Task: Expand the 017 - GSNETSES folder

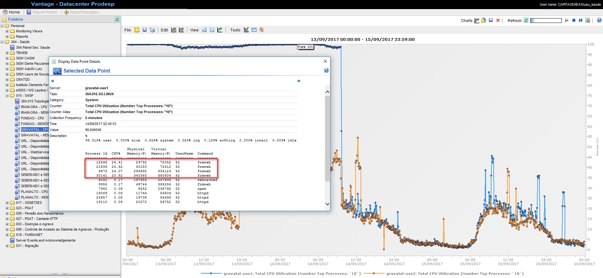Action: pos(7,203)
